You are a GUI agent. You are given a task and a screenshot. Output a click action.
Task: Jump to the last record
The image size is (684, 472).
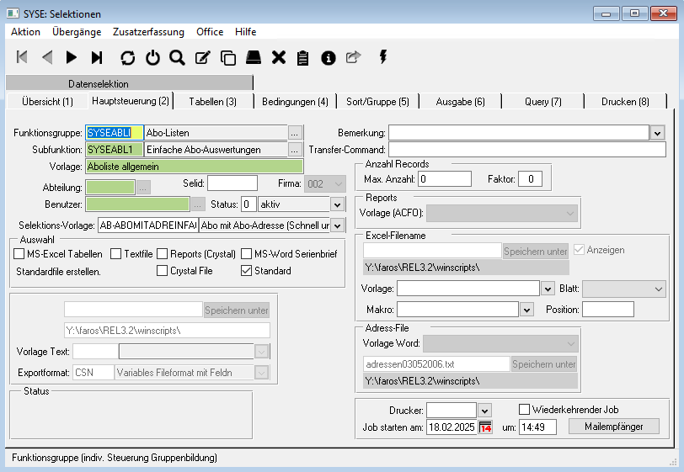pyautogui.click(x=97, y=57)
